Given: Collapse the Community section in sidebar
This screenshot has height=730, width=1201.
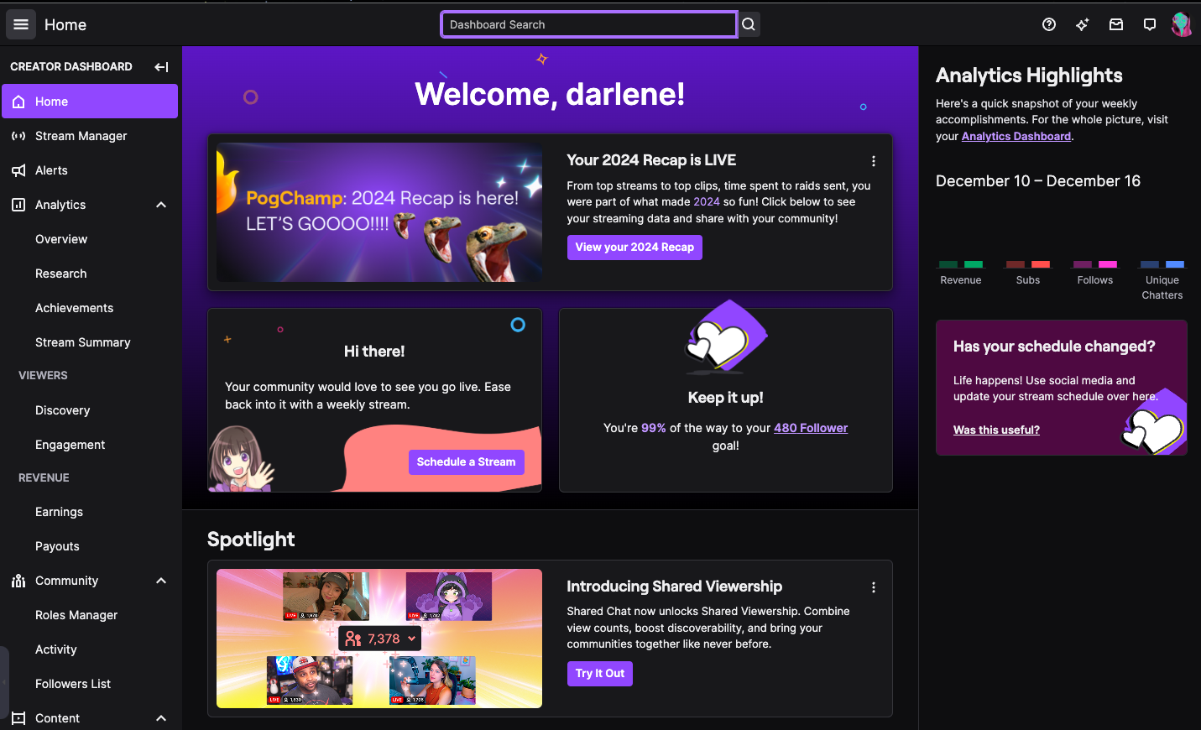Looking at the screenshot, I should 161,581.
